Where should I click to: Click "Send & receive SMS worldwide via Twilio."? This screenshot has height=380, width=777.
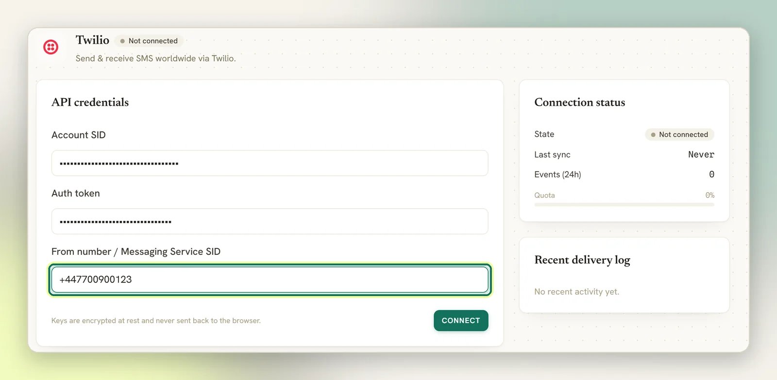click(155, 58)
